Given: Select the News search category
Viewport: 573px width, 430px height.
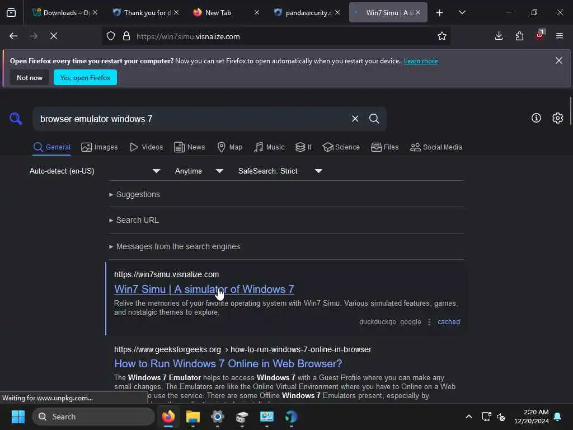Looking at the screenshot, I should click(189, 147).
